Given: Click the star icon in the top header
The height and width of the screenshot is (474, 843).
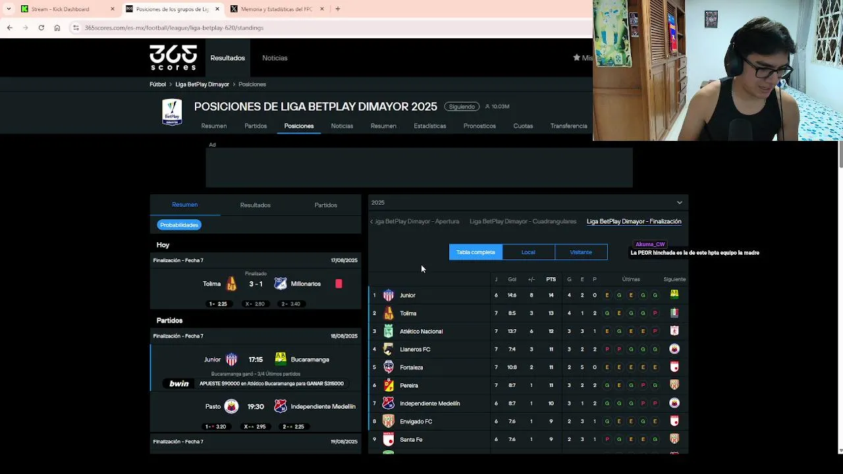Looking at the screenshot, I should click(577, 58).
